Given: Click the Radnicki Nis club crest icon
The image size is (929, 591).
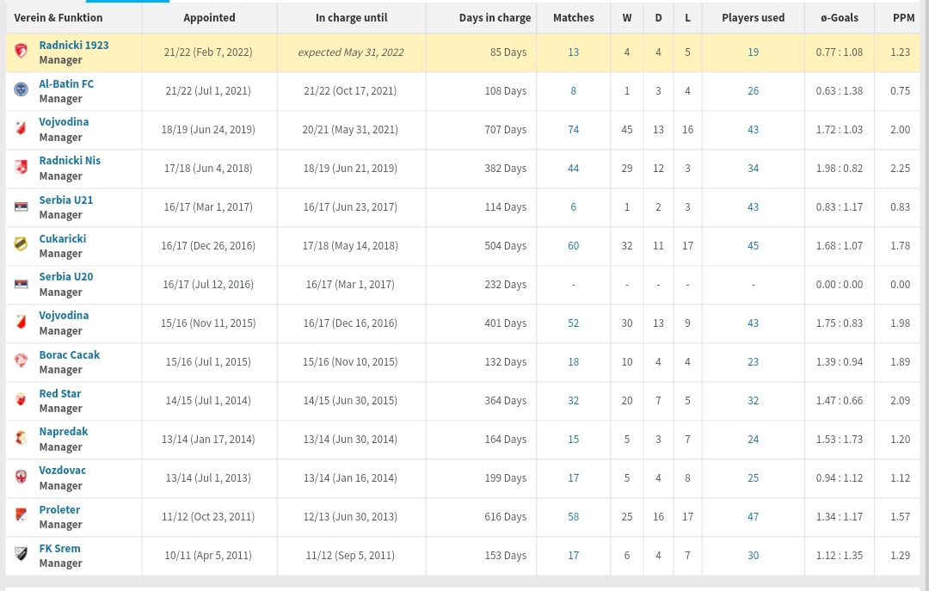Looking at the screenshot, I should [21, 168].
